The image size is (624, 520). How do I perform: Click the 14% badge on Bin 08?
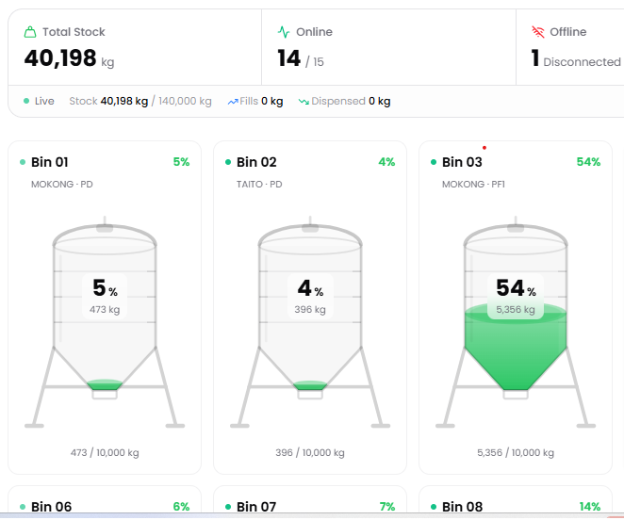point(590,507)
